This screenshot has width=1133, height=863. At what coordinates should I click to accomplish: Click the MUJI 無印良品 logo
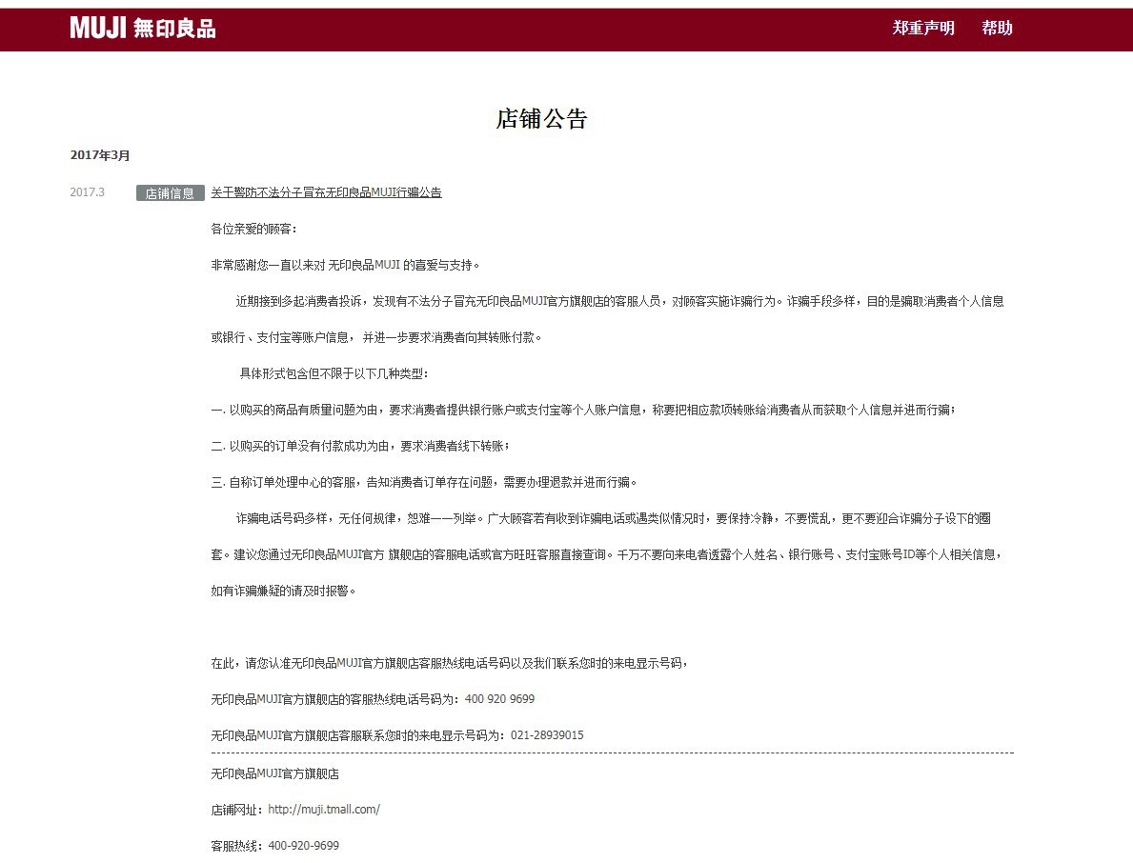tap(142, 29)
